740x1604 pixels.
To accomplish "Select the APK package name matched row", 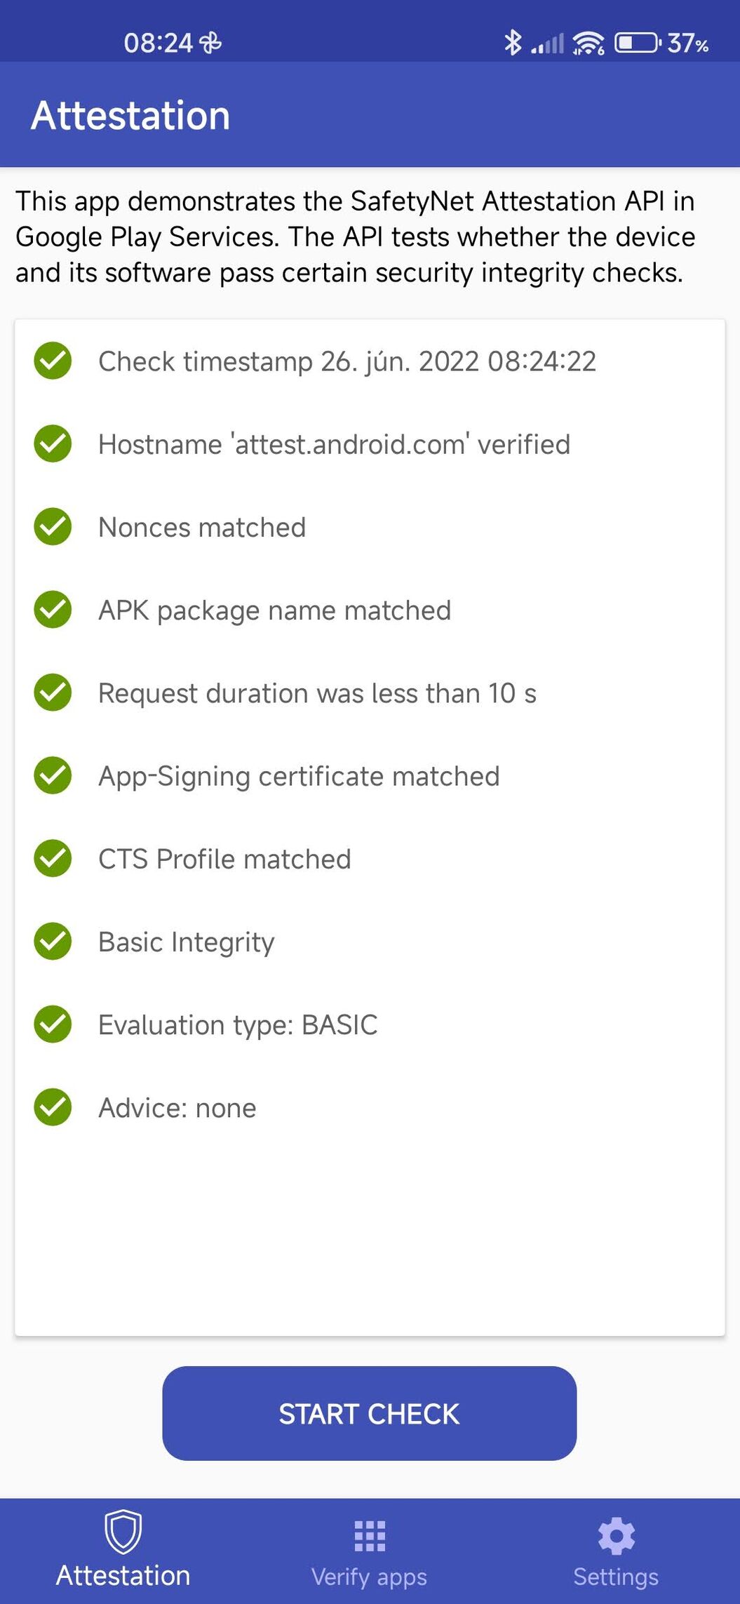I will tap(370, 610).
